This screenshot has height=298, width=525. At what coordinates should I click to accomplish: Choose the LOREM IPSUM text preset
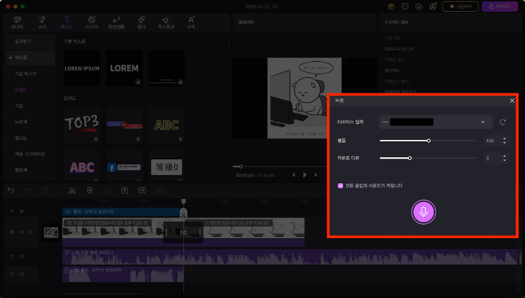point(82,68)
